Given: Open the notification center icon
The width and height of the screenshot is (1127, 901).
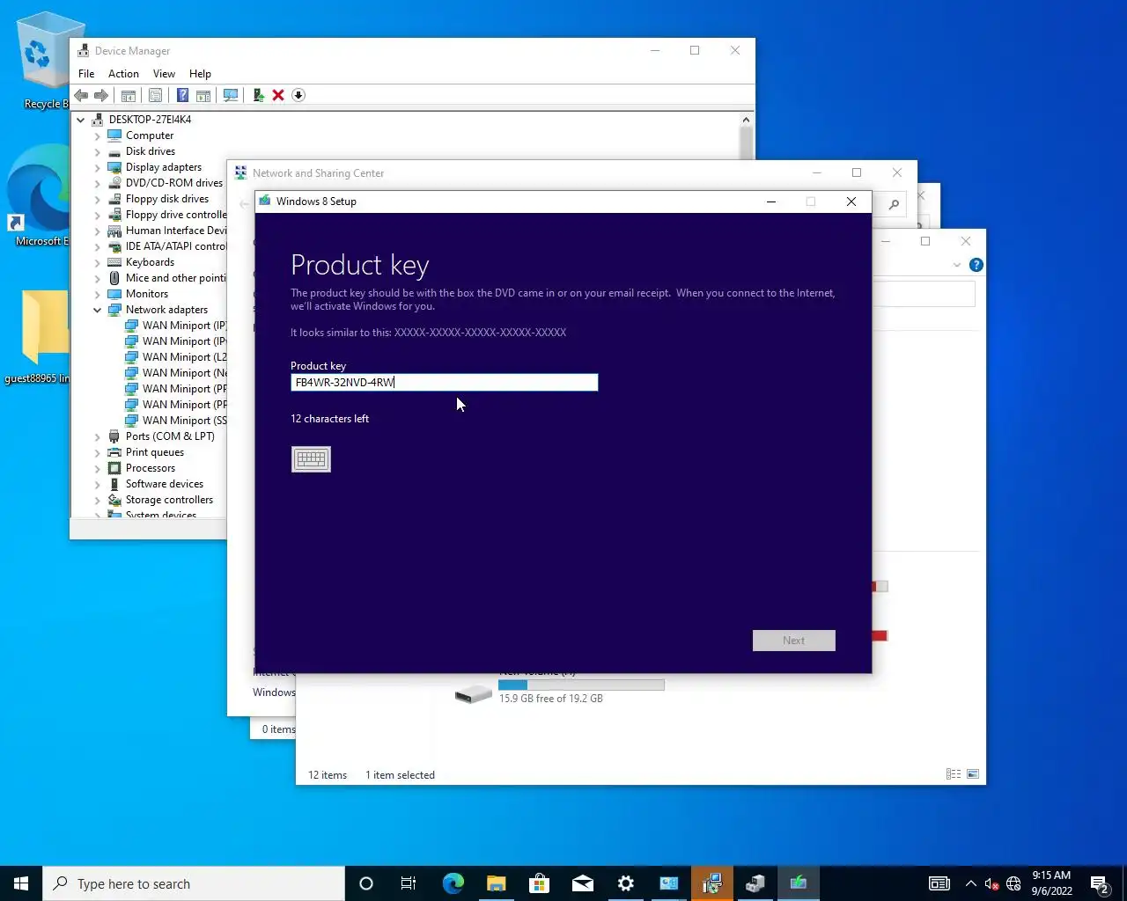Looking at the screenshot, I should coord(1100,883).
